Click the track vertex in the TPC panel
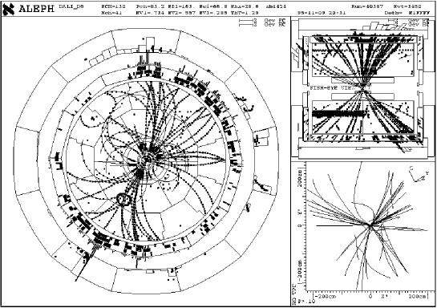 click(x=370, y=225)
